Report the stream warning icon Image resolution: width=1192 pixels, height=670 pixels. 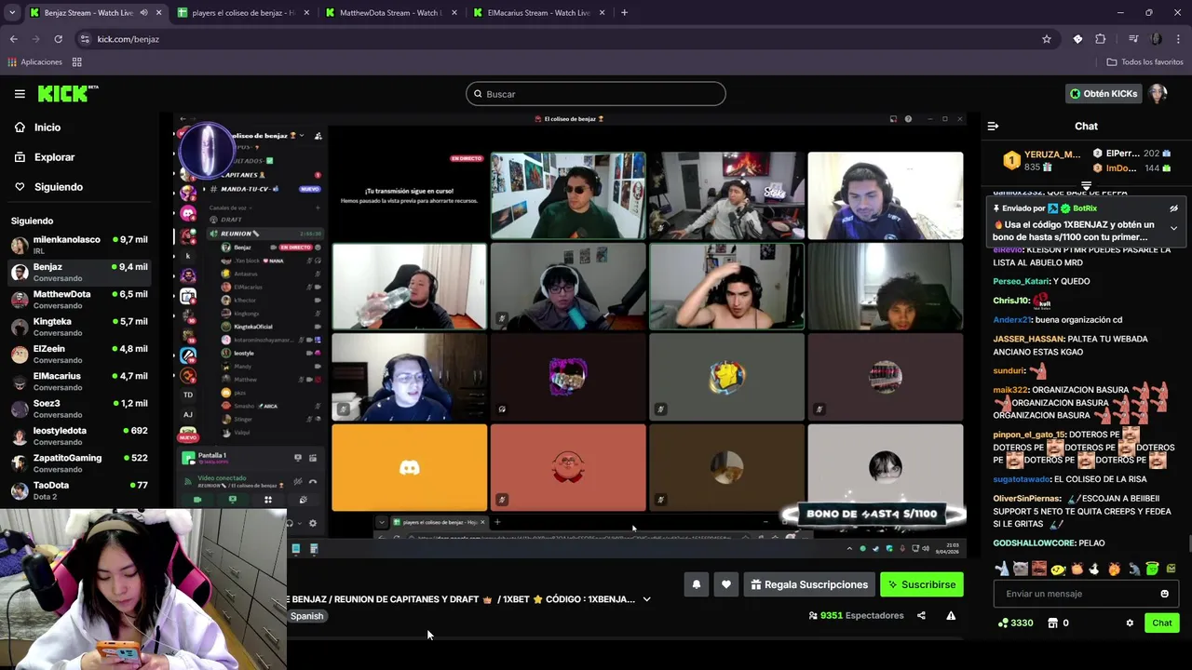(951, 615)
